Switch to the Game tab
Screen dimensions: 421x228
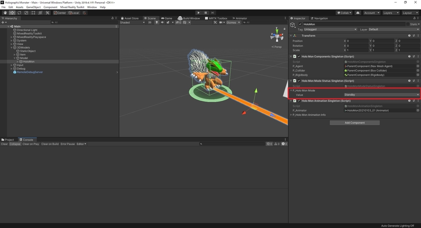[166, 18]
